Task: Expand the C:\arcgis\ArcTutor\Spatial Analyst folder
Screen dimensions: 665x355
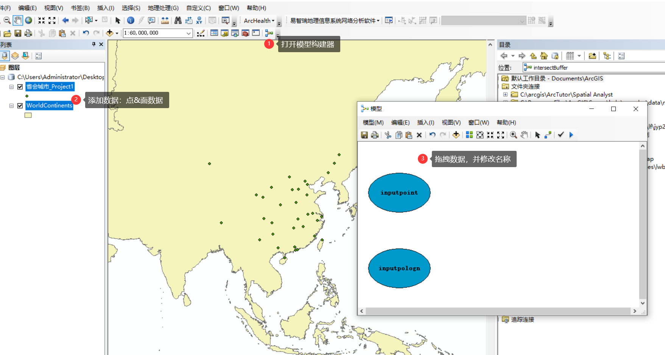Action: (506, 95)
